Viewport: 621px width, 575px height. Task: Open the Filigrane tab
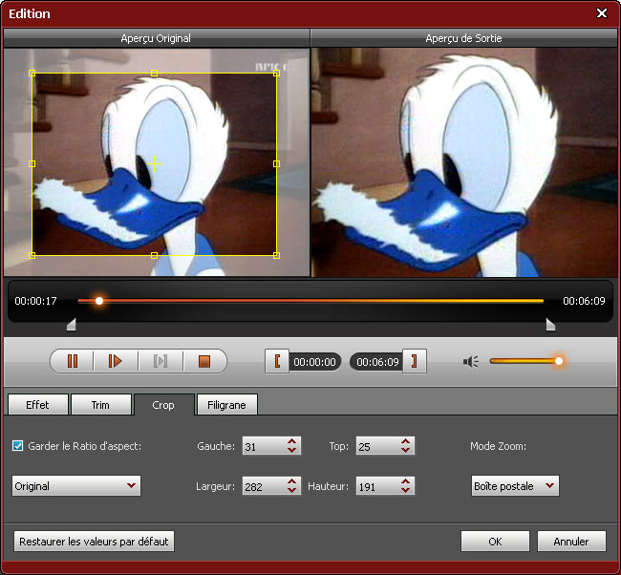click(x=227, y=405)
